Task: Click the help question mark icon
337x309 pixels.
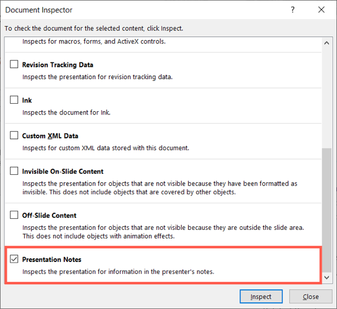Action: click(x=292, y=10)
